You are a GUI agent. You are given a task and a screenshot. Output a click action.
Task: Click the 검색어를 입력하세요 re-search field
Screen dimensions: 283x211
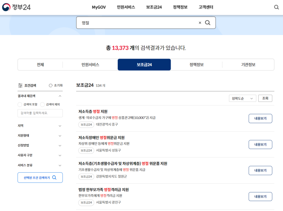click(40, 113)
